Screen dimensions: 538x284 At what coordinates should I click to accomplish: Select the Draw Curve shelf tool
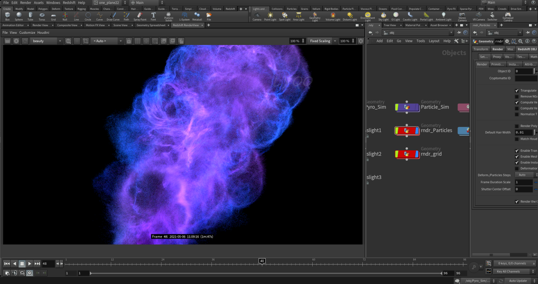click(113, 17)
